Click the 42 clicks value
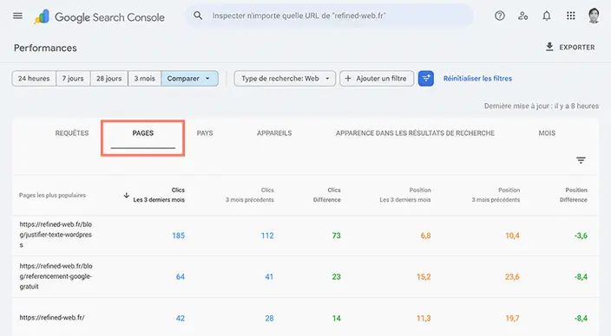The width and height of the screenshot is (611, 336). click(x=180, y=318)
